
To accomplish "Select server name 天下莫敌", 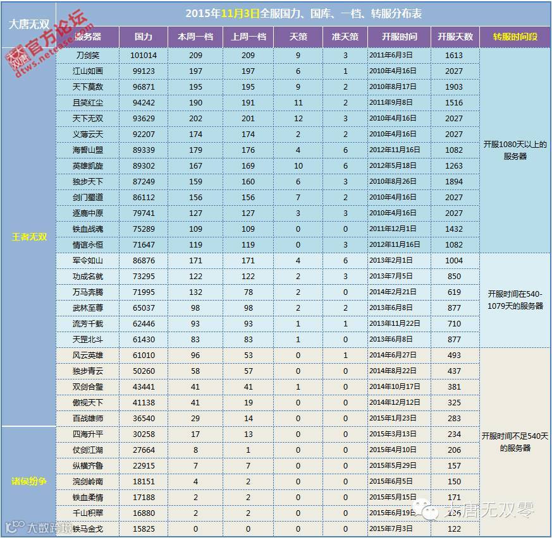I will 88,87.
